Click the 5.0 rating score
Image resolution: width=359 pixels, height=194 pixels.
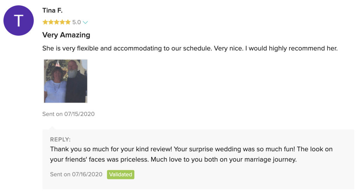click(x=77, y=22)
